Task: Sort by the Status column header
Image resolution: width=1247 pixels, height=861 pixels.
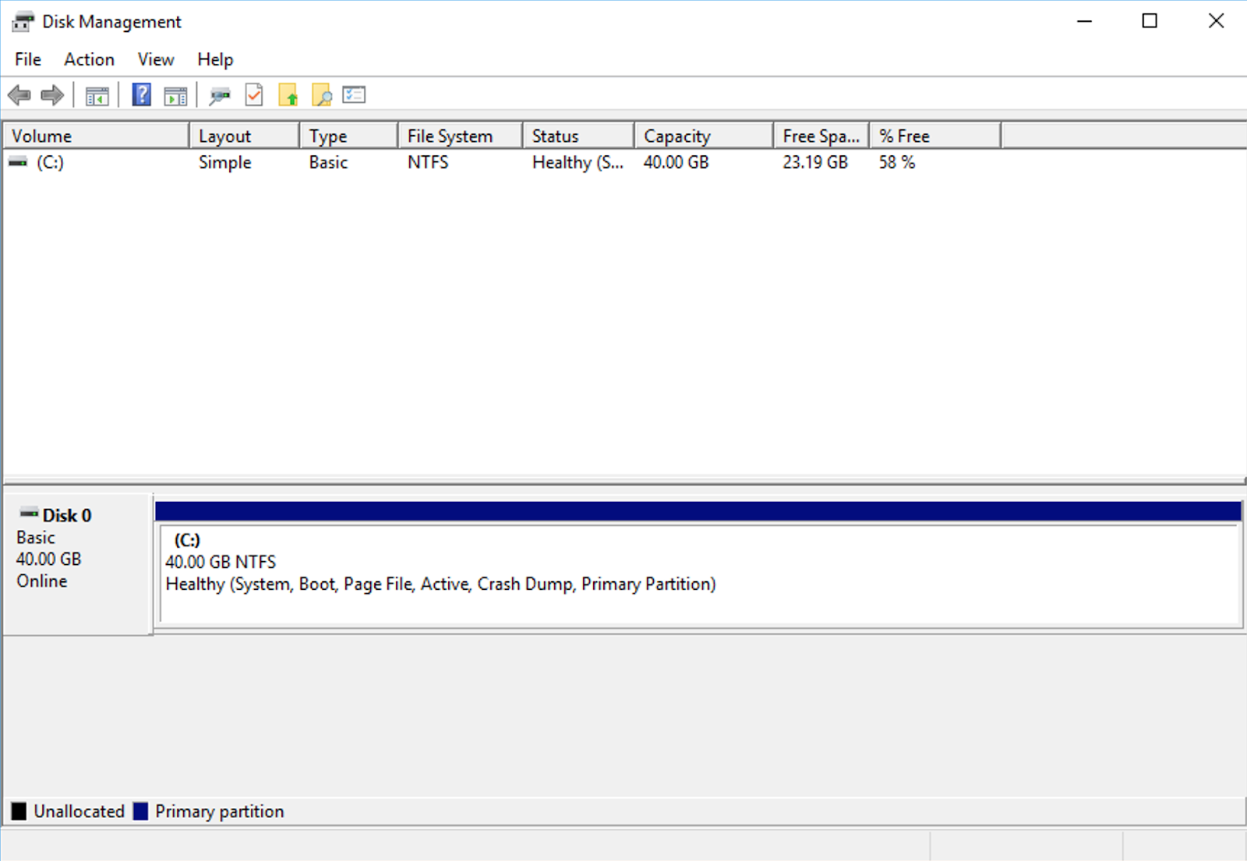Action: coord(578,136)
